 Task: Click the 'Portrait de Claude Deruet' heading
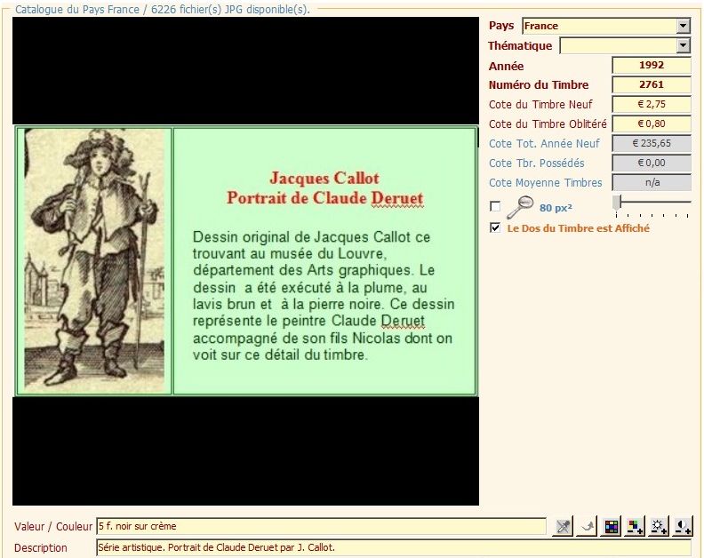point(324,198)
